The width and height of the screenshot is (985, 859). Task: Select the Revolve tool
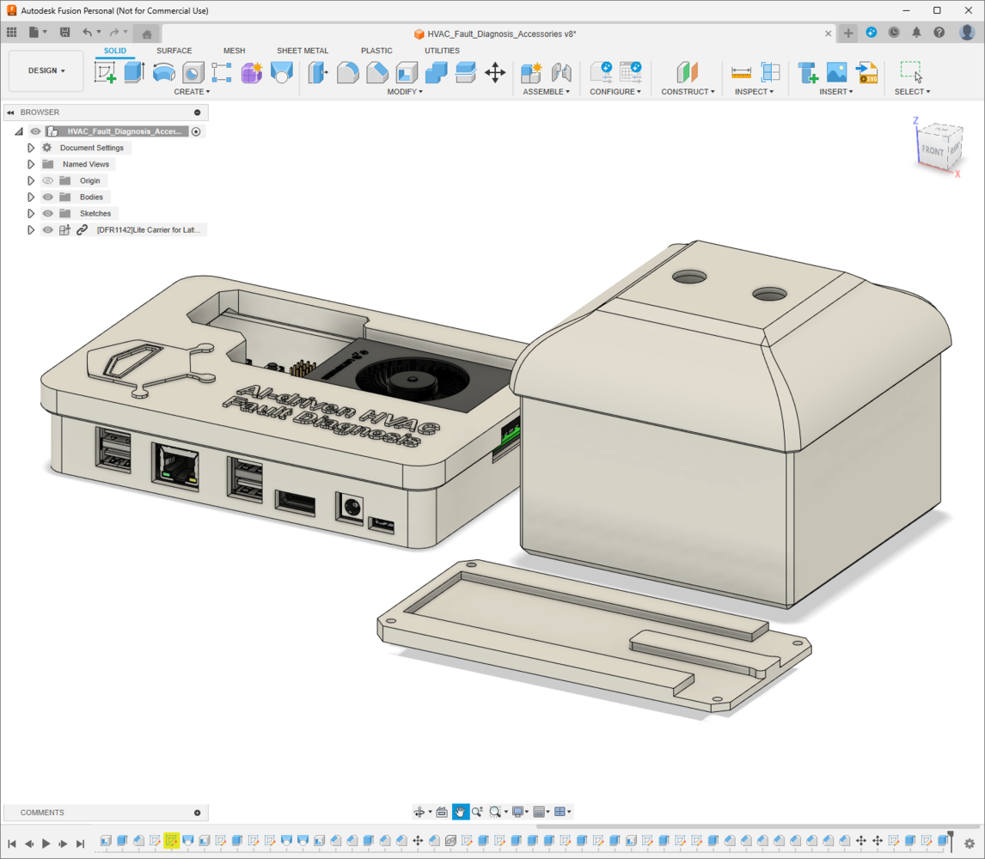tap(164, 72)
